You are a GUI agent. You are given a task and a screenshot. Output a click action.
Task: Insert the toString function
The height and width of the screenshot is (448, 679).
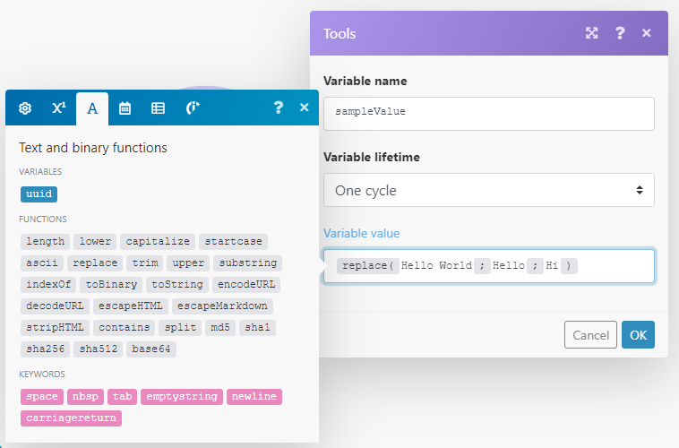tap(177, 285)
